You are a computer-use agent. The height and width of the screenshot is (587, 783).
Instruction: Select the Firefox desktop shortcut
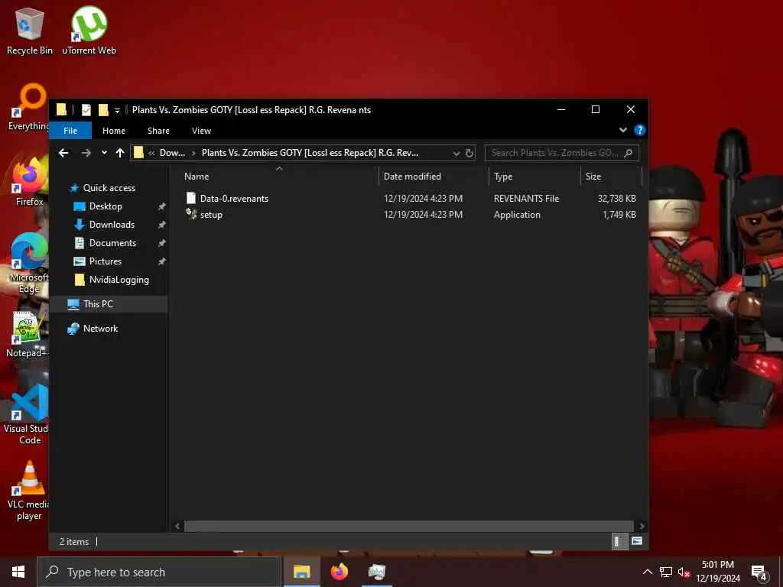[29, 182]
